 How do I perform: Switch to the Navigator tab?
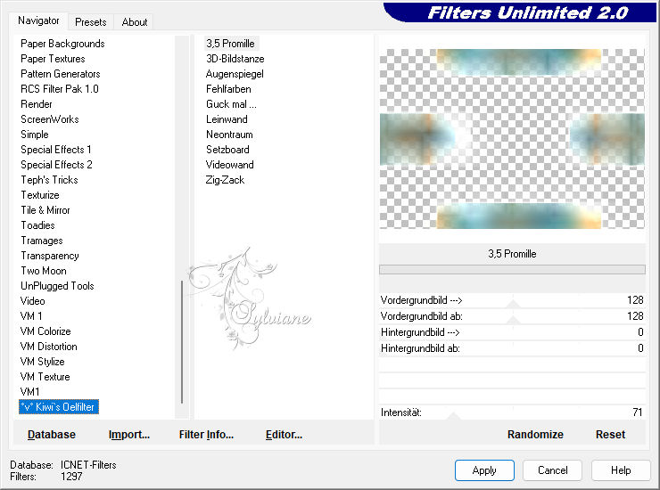coord(38,20)
